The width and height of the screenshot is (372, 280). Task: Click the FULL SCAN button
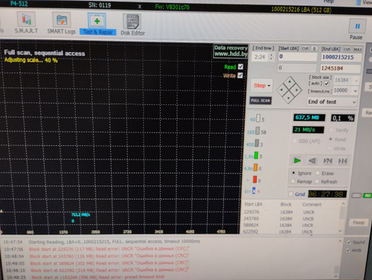pyautogui.click(x=260, y=101)
